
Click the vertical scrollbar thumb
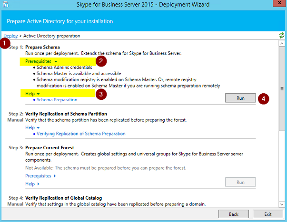click(282, 89)
